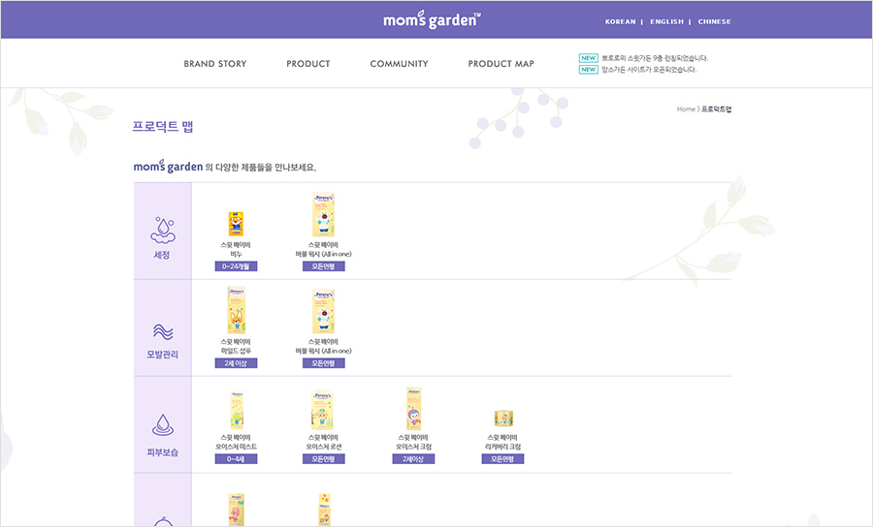Click the 세정 cleansing bubbles icon

(x=163, y=231)
